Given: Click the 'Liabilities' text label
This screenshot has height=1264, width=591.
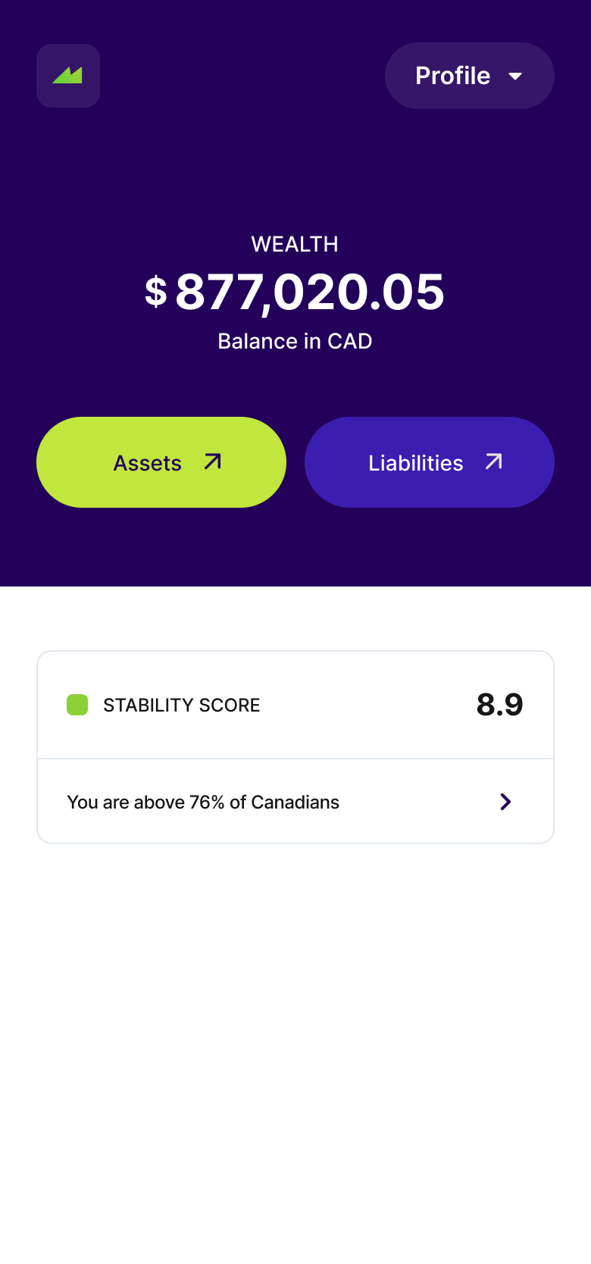Looking at the screenshot, I should [415, 463].
